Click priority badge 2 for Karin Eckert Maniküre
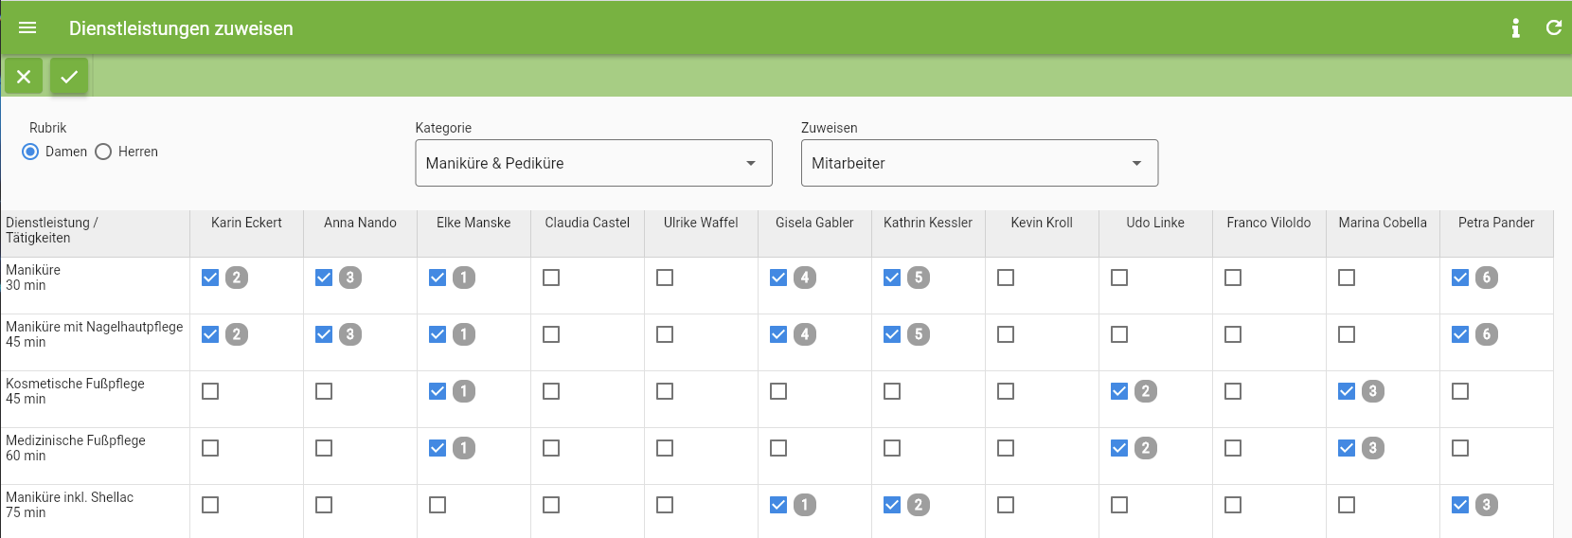Viewport: 1572px width, 538px height. [x=237, y=278]
